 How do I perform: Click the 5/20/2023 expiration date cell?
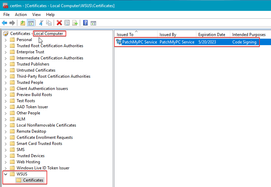[207, 42]
